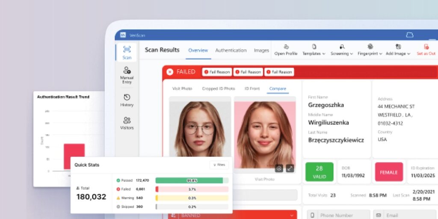Expand the BANNED section chevron
The image size is (438, 219).
coord(292,216)
